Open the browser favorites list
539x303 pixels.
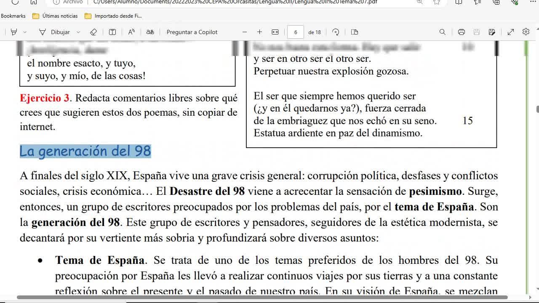(478, 2)
